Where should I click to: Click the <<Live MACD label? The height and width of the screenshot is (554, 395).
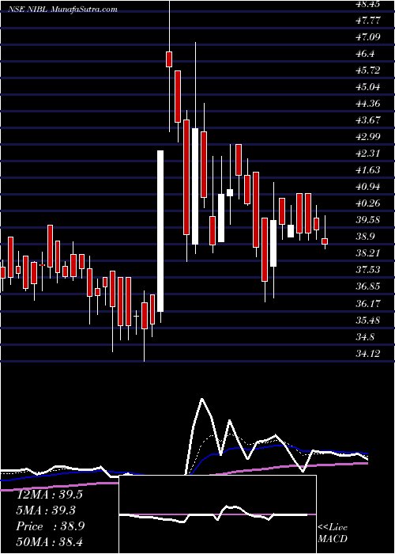(333, 533)
